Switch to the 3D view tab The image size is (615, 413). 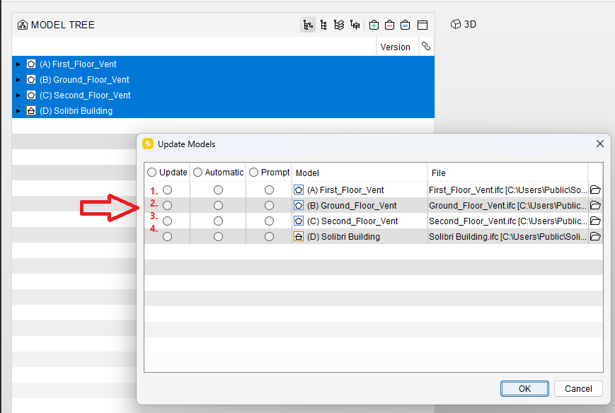[x=464, y=24]
